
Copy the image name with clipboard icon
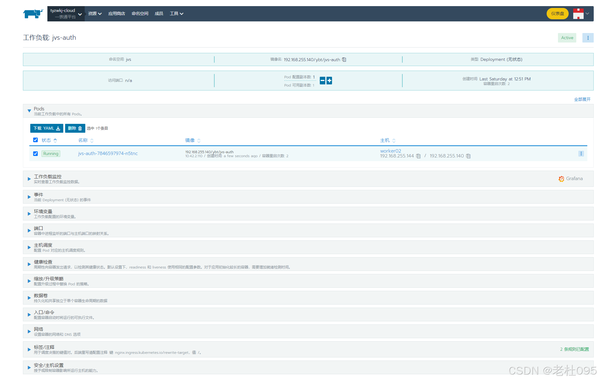344,60
